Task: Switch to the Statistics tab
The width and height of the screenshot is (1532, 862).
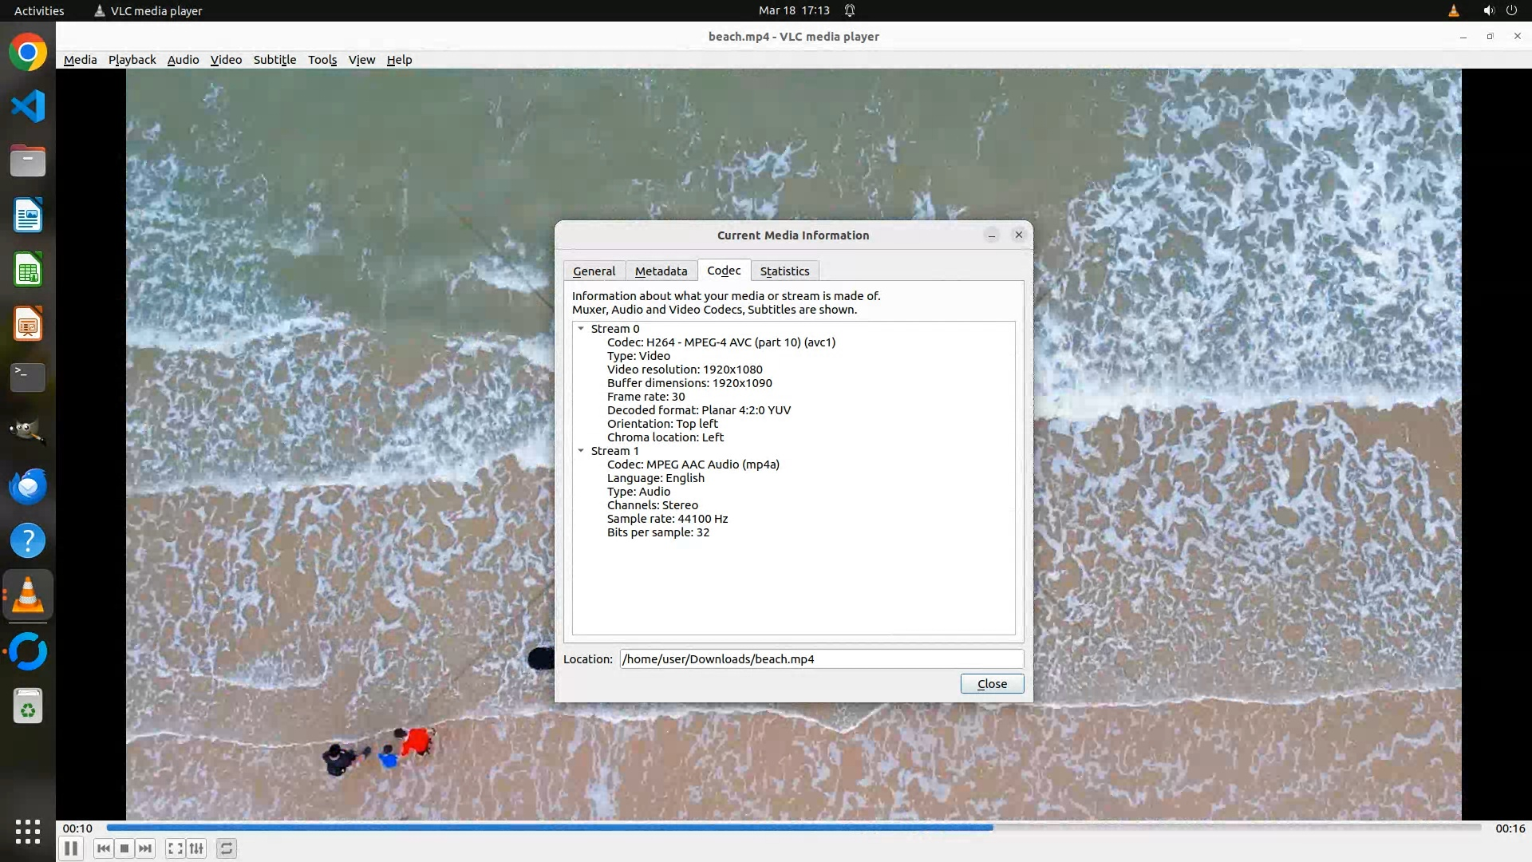Action: coord(784,271)
